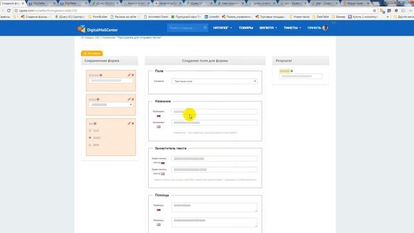The height and width of the screenshot is (233, 414).
Task: Delete the saved field labeled 111111
Action: click(133, 75)
